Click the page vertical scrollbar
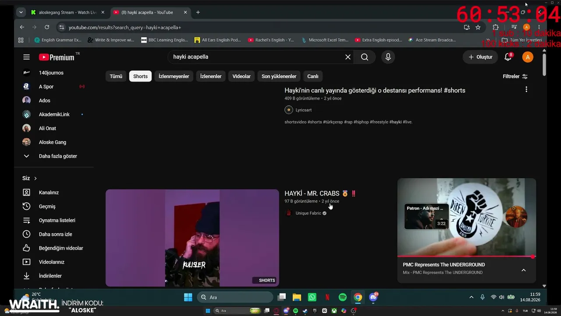 (x=544, y=64)
